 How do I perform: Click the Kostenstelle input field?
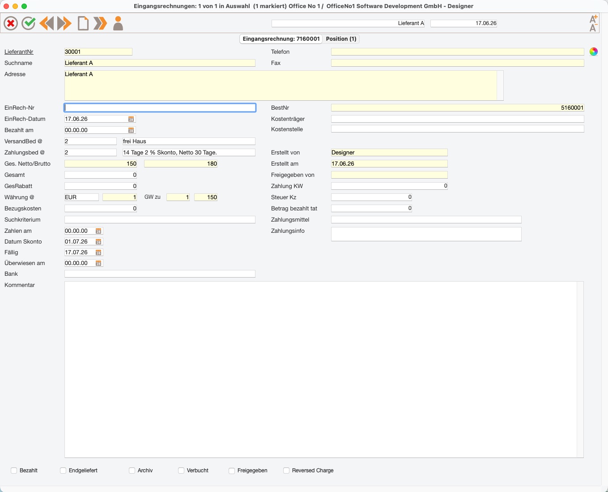(x=458, y=129)
